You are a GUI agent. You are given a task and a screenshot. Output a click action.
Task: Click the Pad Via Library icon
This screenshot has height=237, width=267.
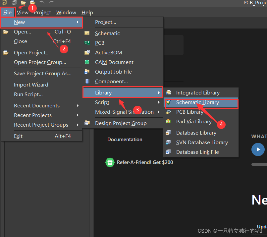[x=168, y=121]
